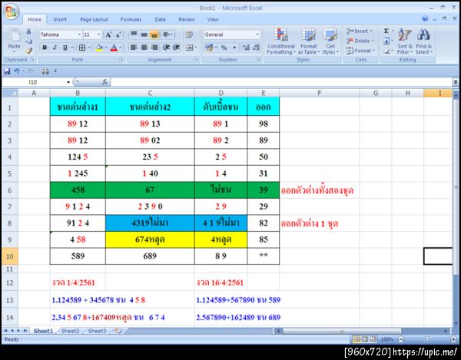Open Sort & Filter menu
This screenshot has width=461, height=360.
[405, 41]
